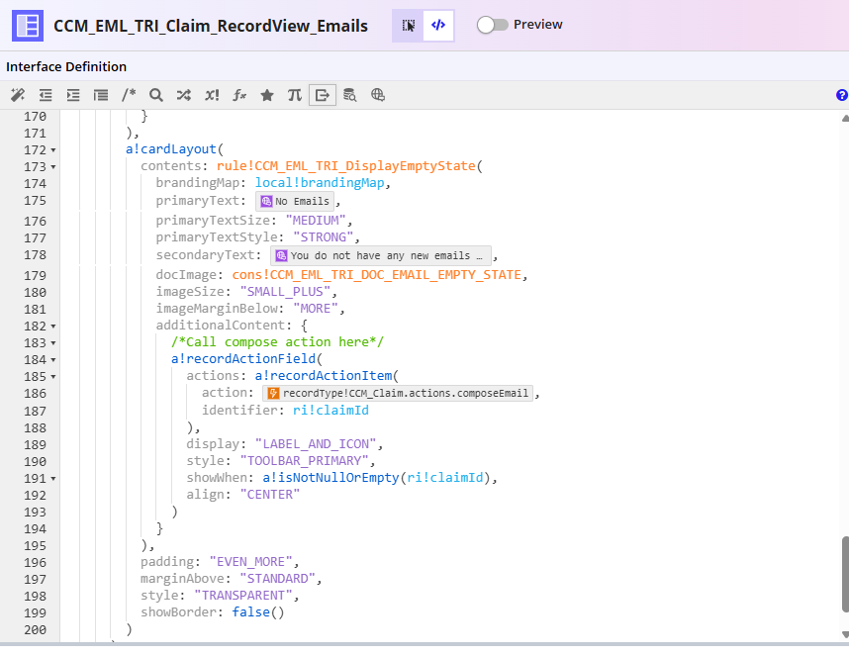Click the database query search icon
This screenshot has height=656, width=849.
(349, 95)
